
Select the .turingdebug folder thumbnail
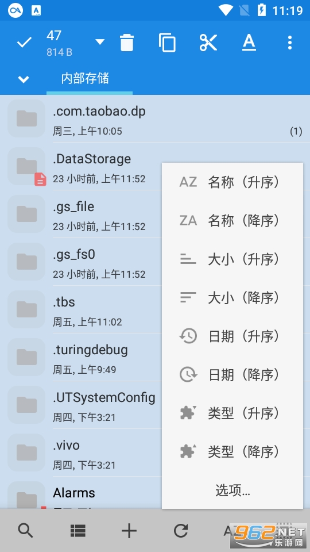(x=26, y=357)
